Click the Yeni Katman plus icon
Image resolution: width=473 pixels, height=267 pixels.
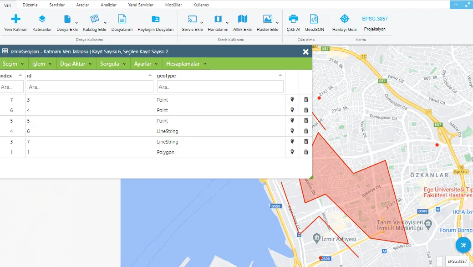(x=15, y=19)
